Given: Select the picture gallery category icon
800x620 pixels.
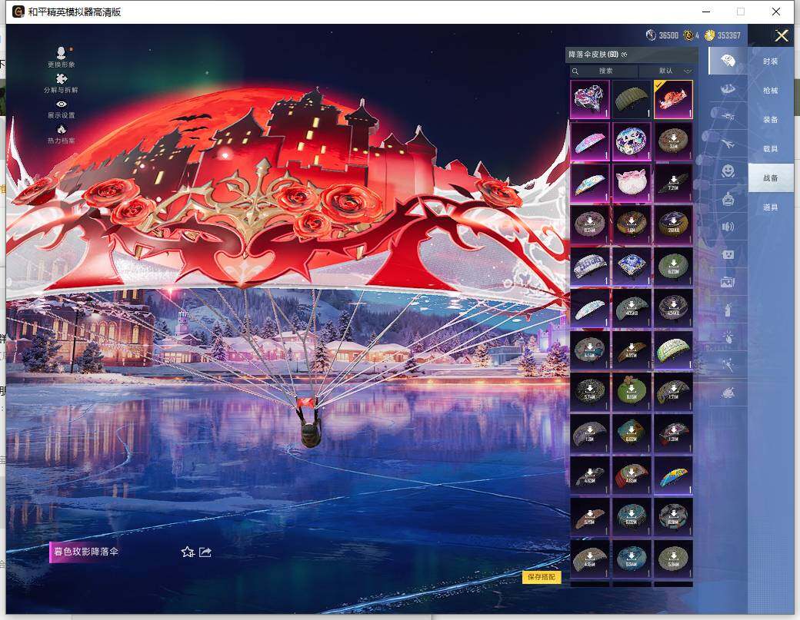Looking at the screenshot, I should pyautogui.click(x=728, y=282).
